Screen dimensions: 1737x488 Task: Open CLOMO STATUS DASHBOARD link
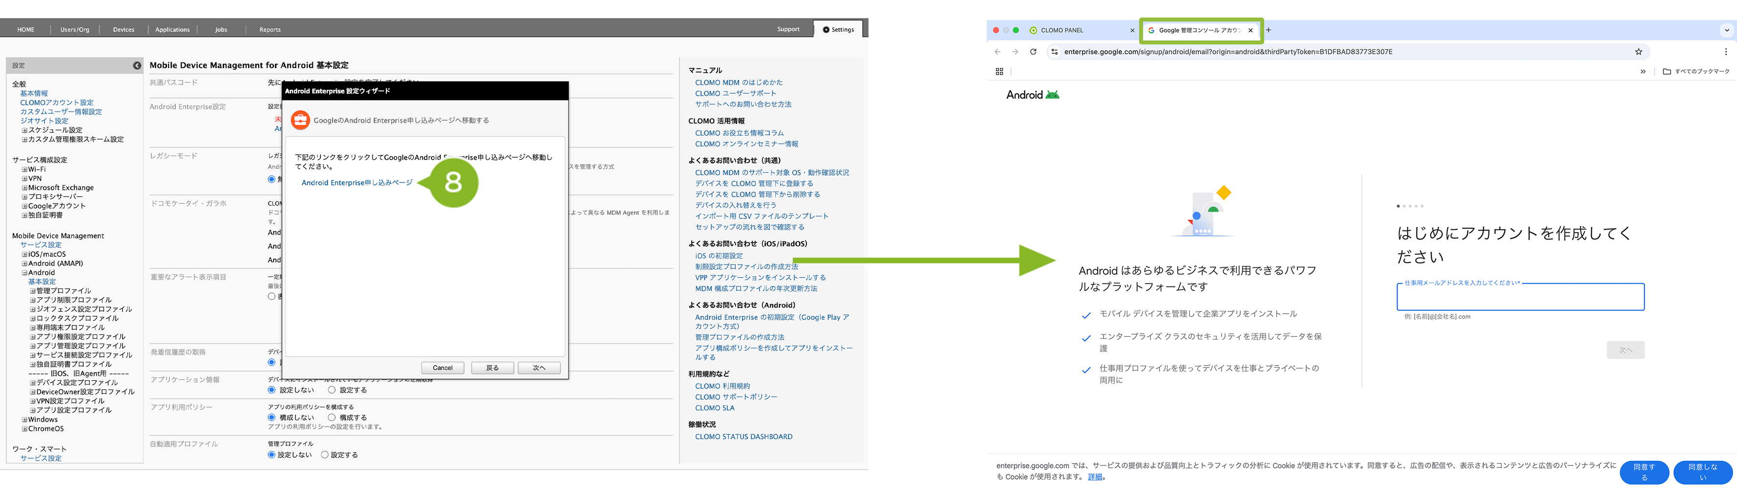pyautogui.click(x=744, y=437)
